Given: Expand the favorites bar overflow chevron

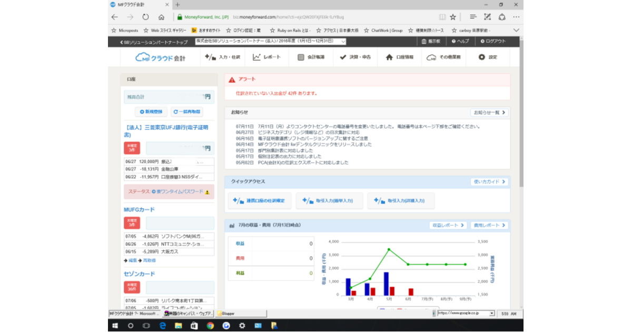Looking at the screenshot, I should tap(516, 30).
